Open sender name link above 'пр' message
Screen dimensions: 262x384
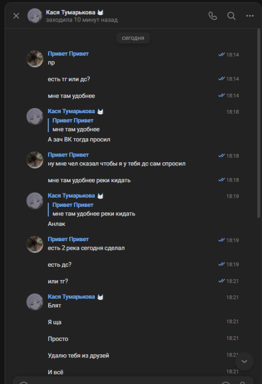point(68,54)
